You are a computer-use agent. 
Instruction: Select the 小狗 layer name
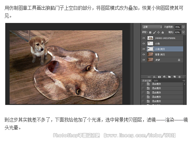[157, 44]
